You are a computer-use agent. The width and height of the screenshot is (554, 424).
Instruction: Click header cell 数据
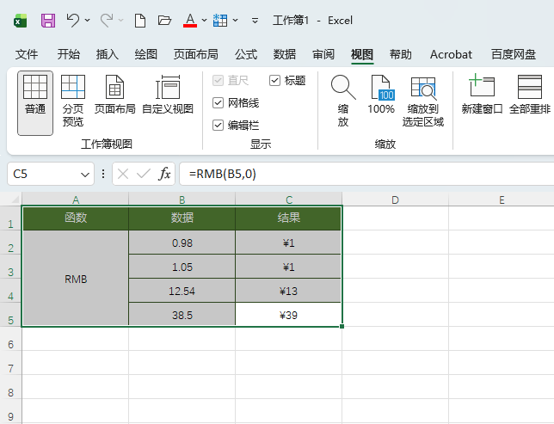pyautogui.click(x=182, y=218)
